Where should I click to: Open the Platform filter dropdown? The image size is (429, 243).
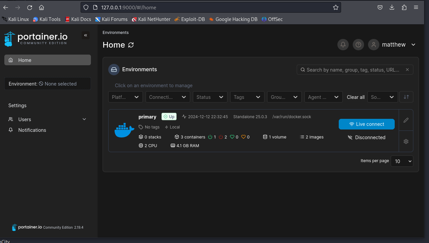(x=126, y=97)
